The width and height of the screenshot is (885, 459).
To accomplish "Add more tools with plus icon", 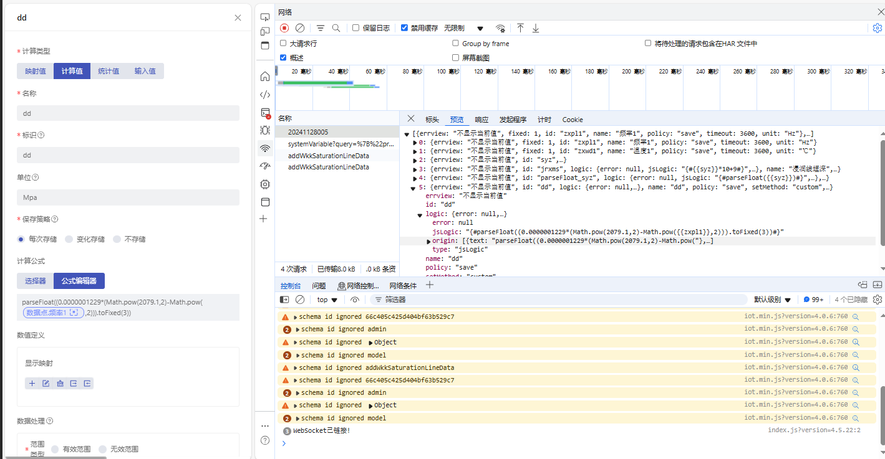I will [x=263, y=219].
